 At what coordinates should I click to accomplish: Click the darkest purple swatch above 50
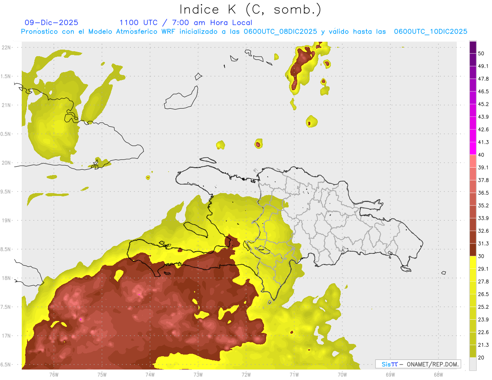pos(473,47)
